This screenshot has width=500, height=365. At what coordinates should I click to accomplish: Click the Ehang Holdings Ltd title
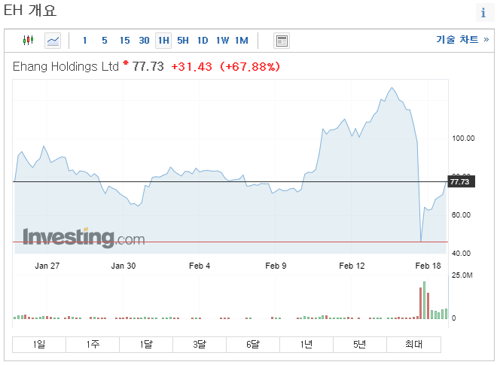(66, 67)
